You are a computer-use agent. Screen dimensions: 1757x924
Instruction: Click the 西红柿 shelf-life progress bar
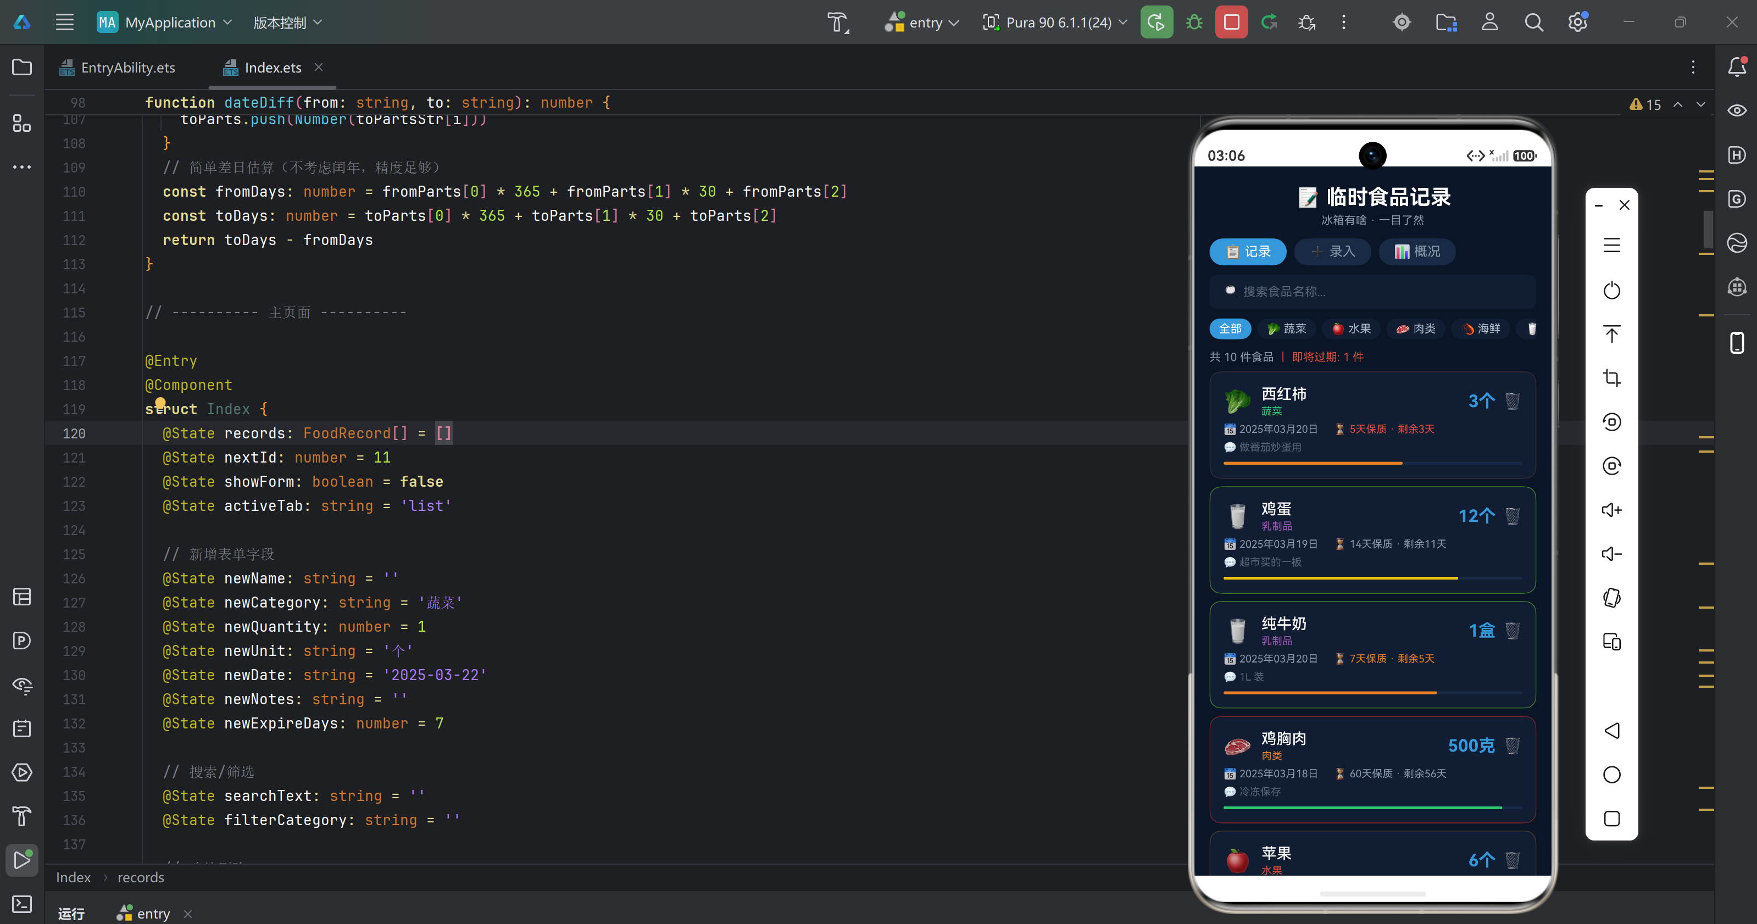click(x=1372, y=463)
